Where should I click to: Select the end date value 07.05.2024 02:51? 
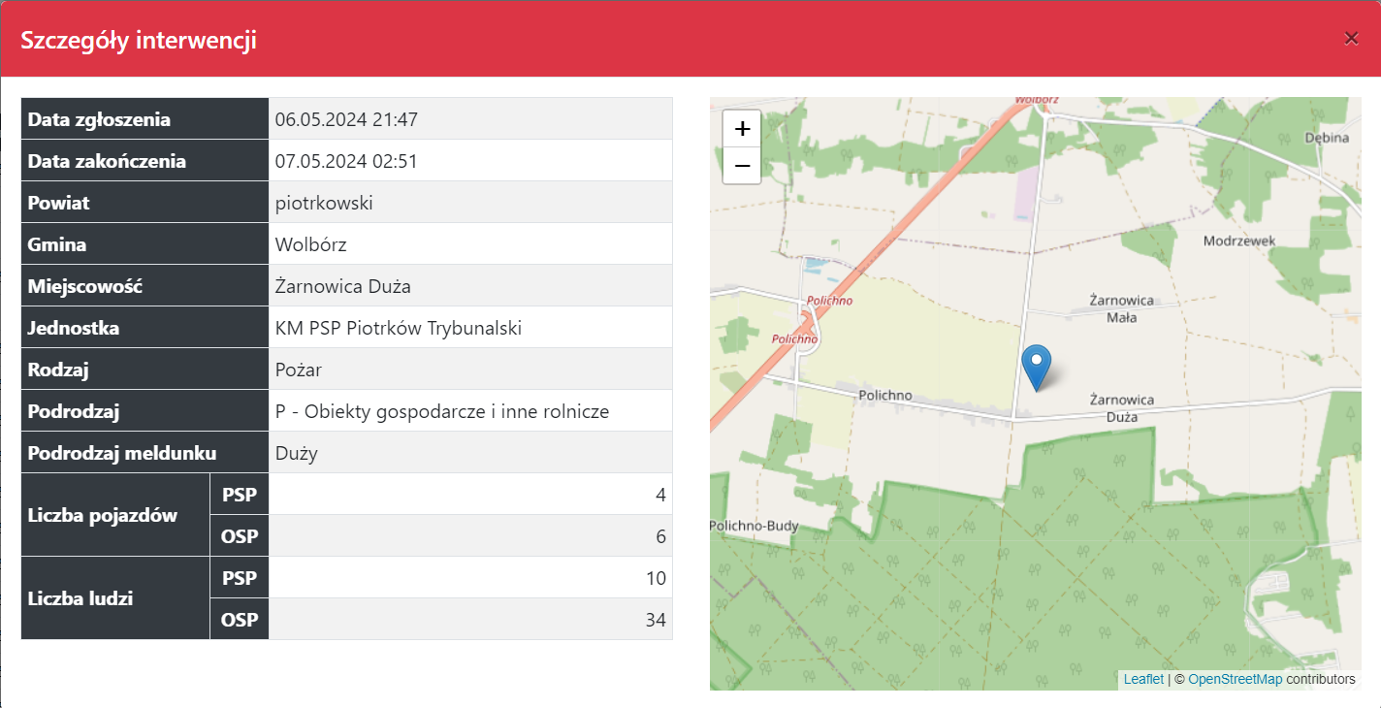346,161
